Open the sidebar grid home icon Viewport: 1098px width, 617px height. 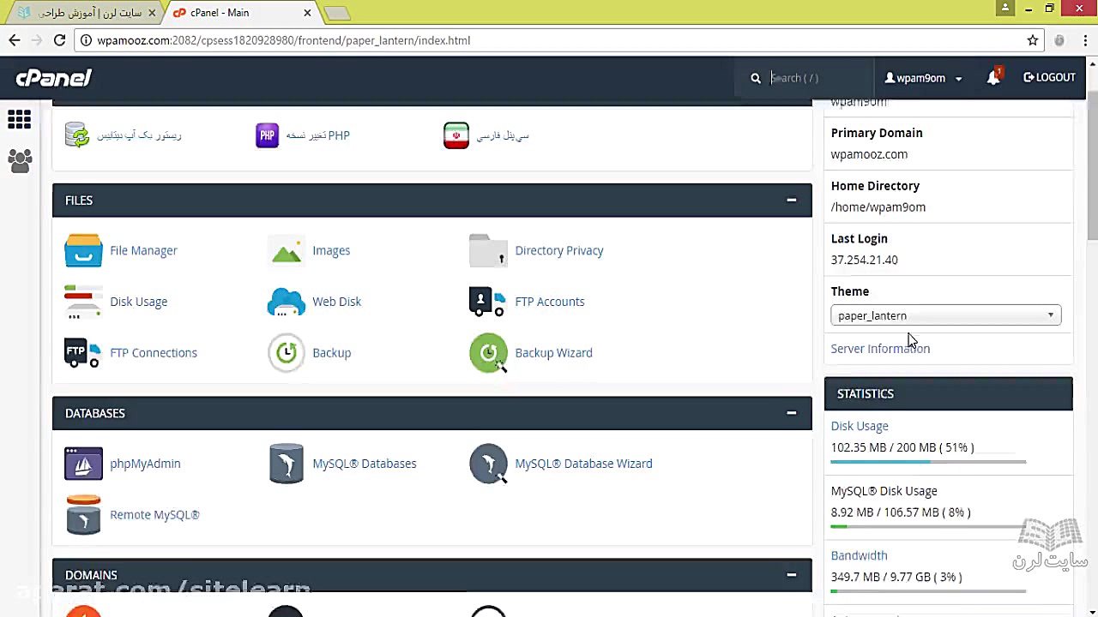(19, 119)
